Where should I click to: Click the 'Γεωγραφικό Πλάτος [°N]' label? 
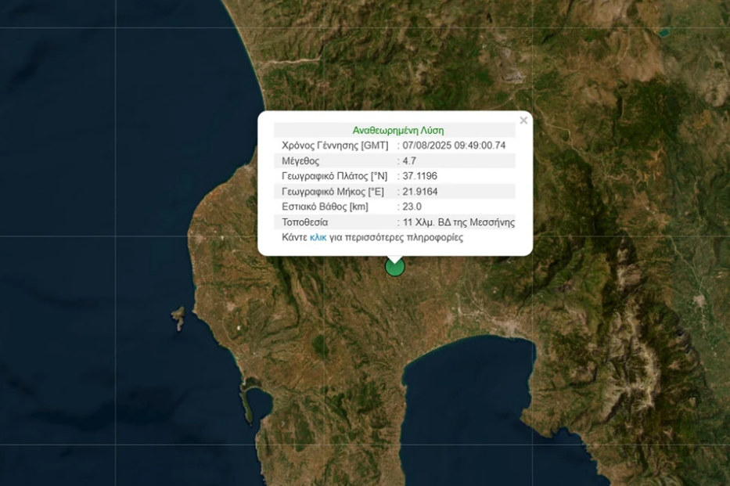[x=334, y=176]
